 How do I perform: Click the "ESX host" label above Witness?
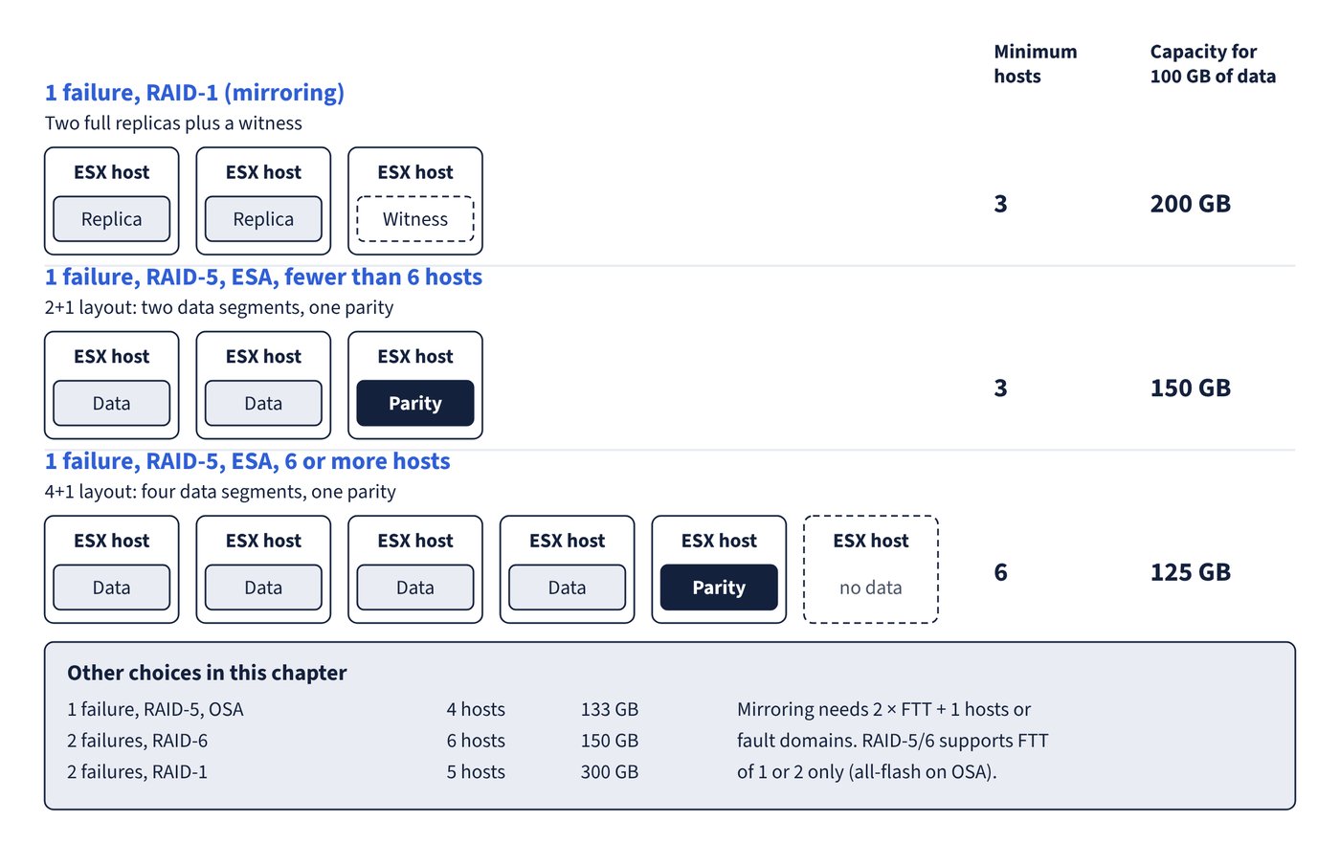415,172
